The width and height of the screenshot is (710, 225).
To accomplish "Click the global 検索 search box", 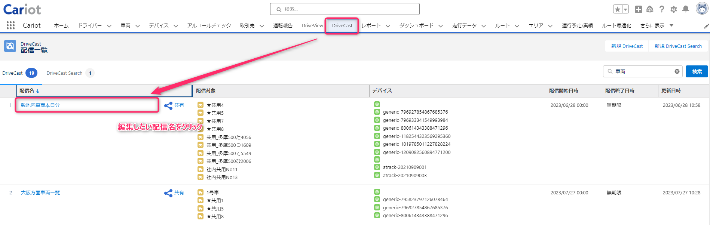I will click(x=345, y=9).
